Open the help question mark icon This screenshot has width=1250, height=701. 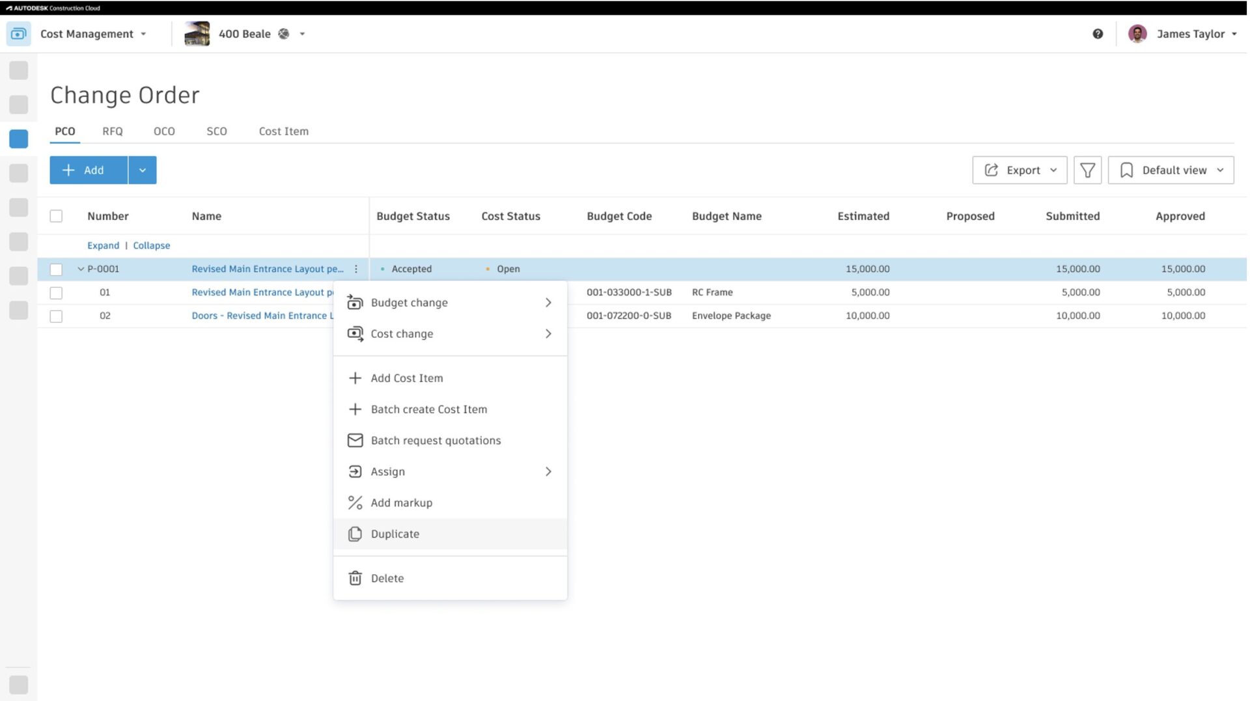[1098, 34]
